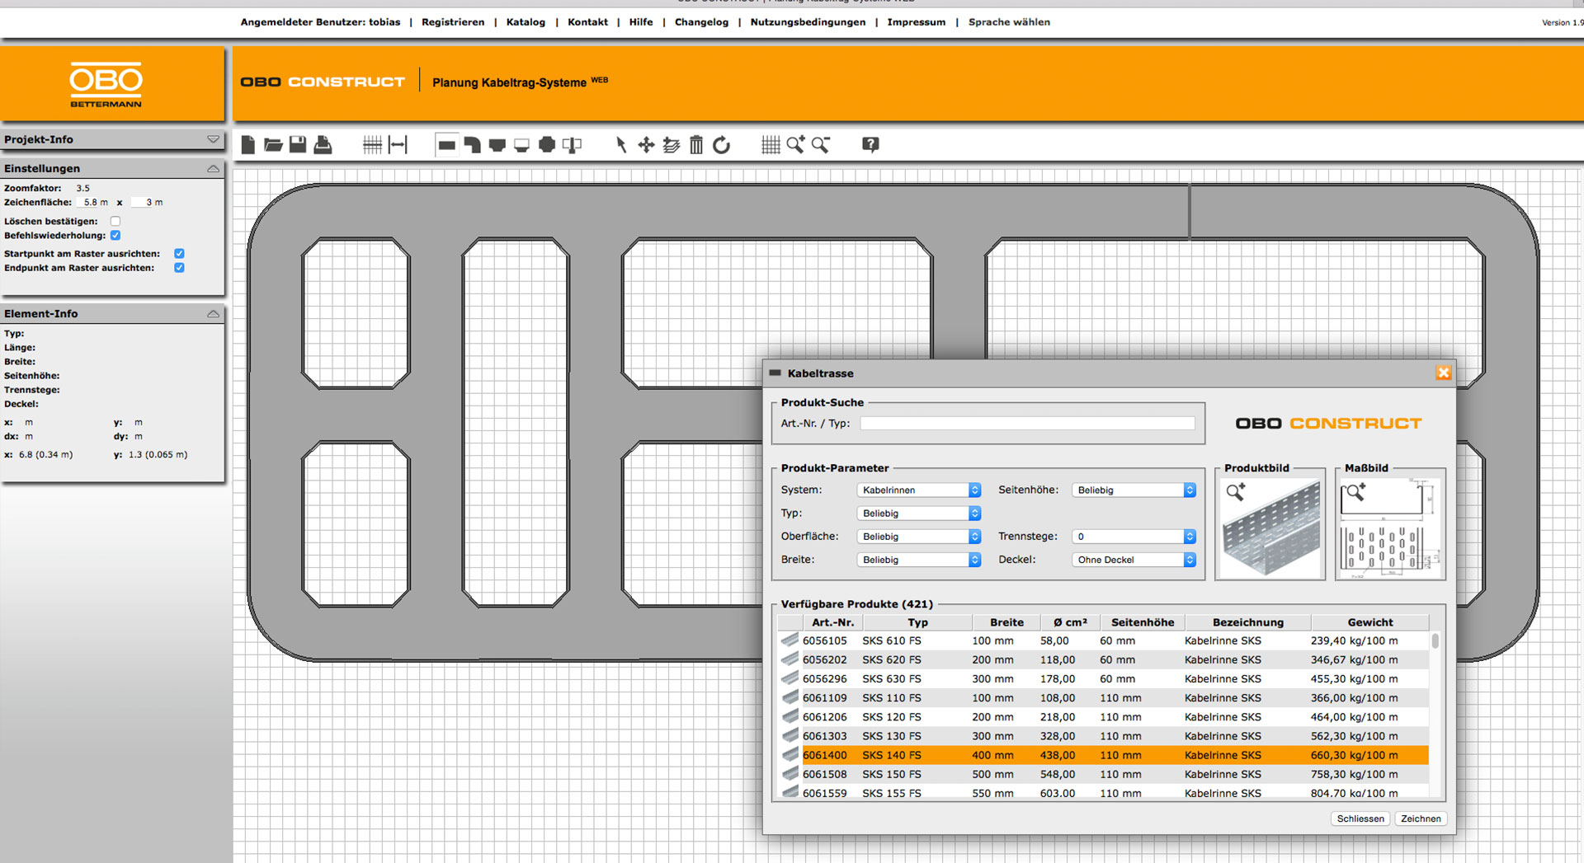This screenshot has height=863, width=1584.
Task: Expand the Projekt-Info panel
Action: (213, 139)
